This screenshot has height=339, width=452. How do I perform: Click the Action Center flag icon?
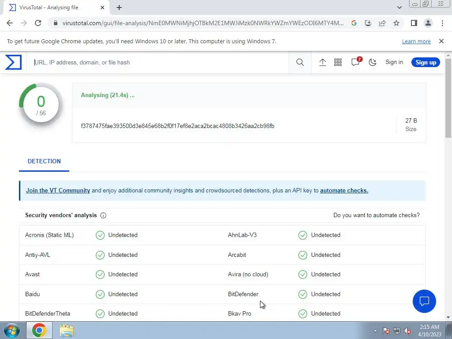(x=386, y=331)
